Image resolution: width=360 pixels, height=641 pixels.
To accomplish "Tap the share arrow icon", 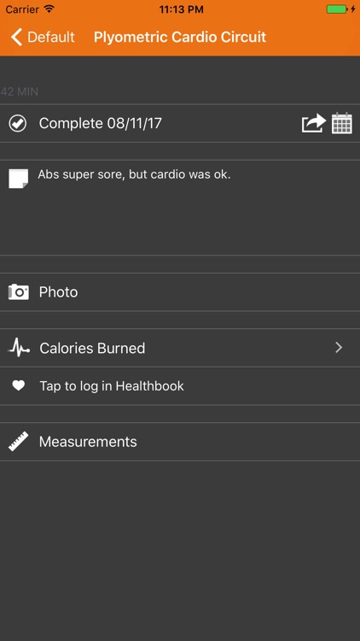I will tap(313, 123).
